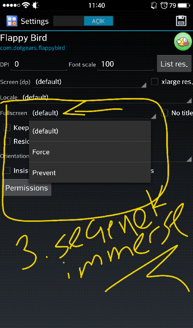
Task: Choose Prevent in the fullscreen list
Action: pos(90,173)
